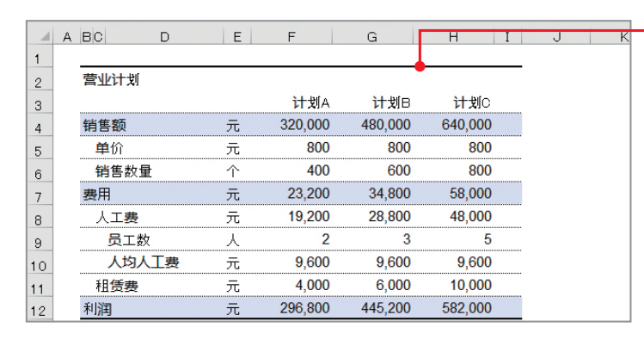
Task: Select the 员工数 value 3
Action: pyautogui.click(x=406, y=239)
